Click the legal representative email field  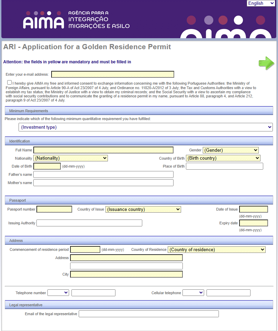(149, 314)
